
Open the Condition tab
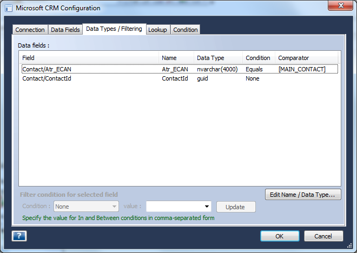(x=186, y=30)
